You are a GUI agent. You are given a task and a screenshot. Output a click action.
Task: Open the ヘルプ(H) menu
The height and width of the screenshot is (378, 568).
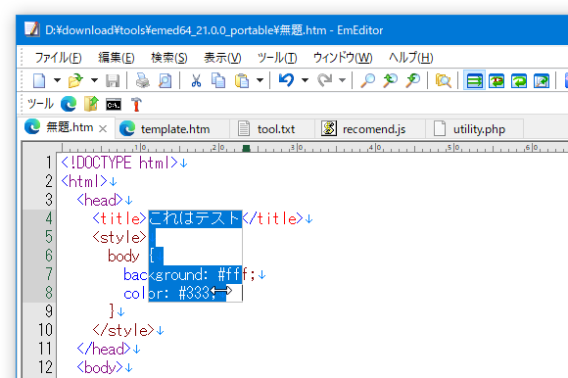point(410,58)
